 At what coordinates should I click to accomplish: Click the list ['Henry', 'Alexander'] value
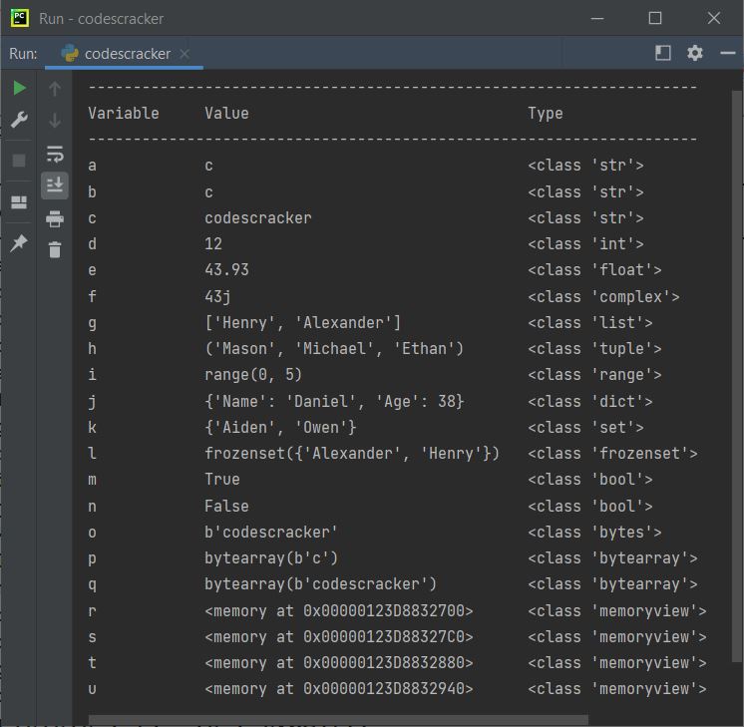pyautogui.click(x=303, y=323)
